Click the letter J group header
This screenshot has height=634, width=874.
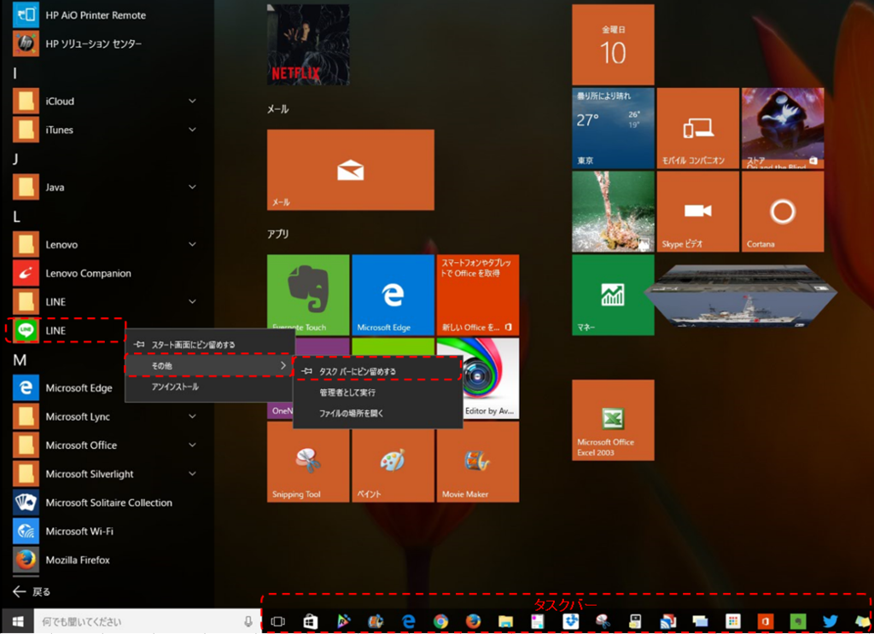15,159
